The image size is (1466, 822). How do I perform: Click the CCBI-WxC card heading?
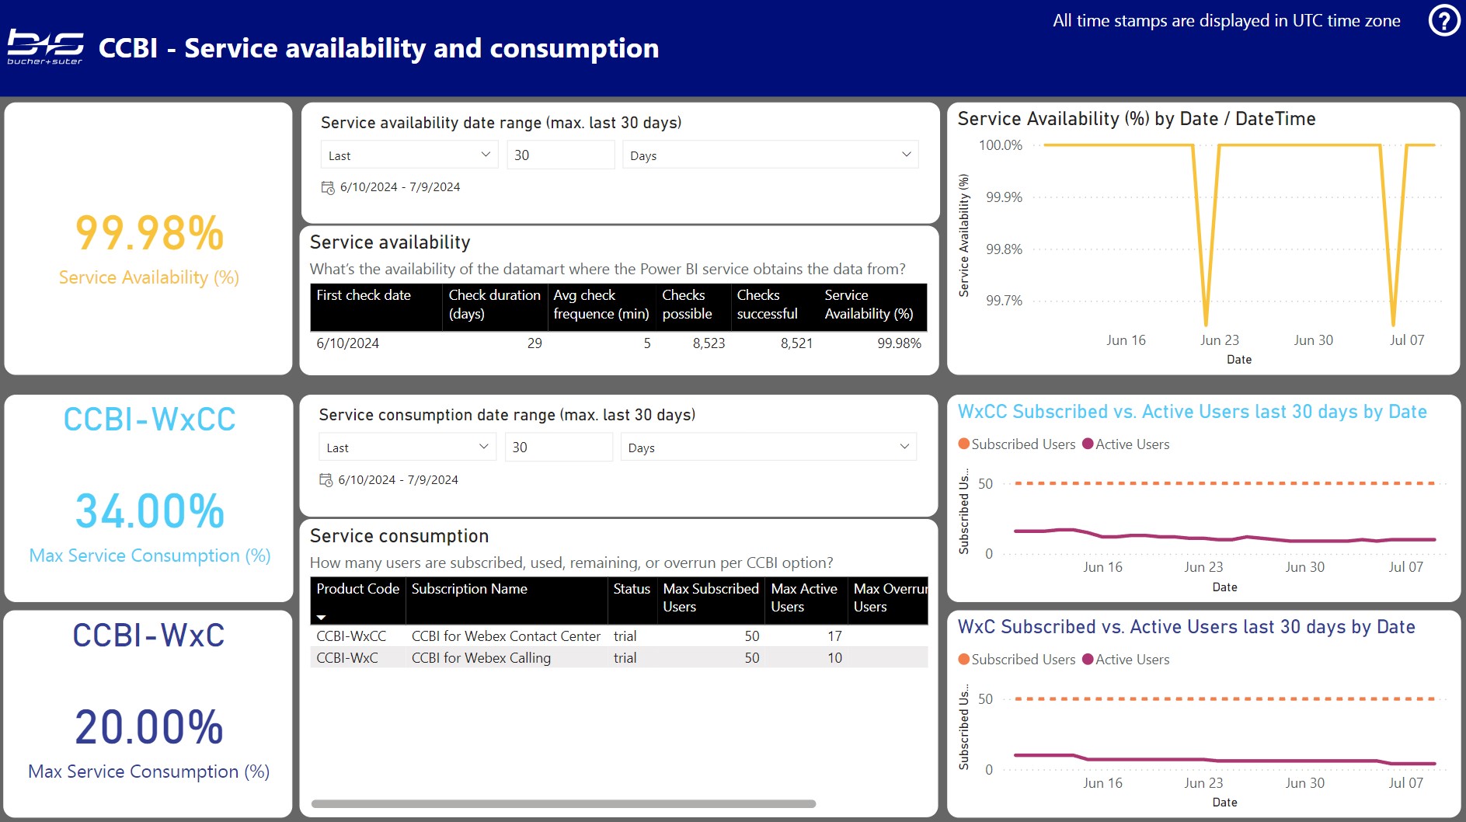(148, 636)
